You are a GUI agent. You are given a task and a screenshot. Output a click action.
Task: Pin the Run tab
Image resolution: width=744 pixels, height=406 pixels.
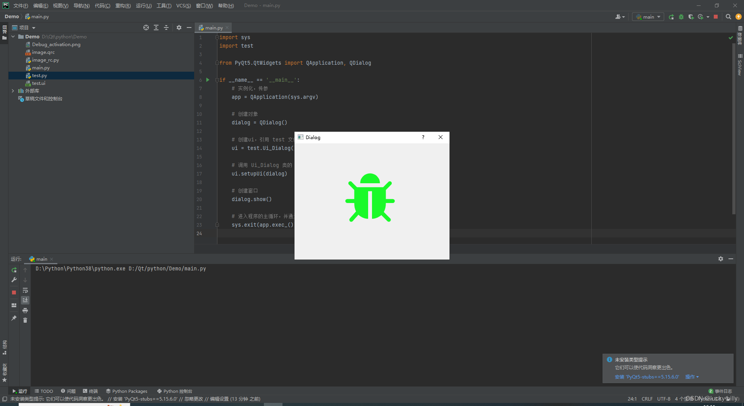[14, 318]
